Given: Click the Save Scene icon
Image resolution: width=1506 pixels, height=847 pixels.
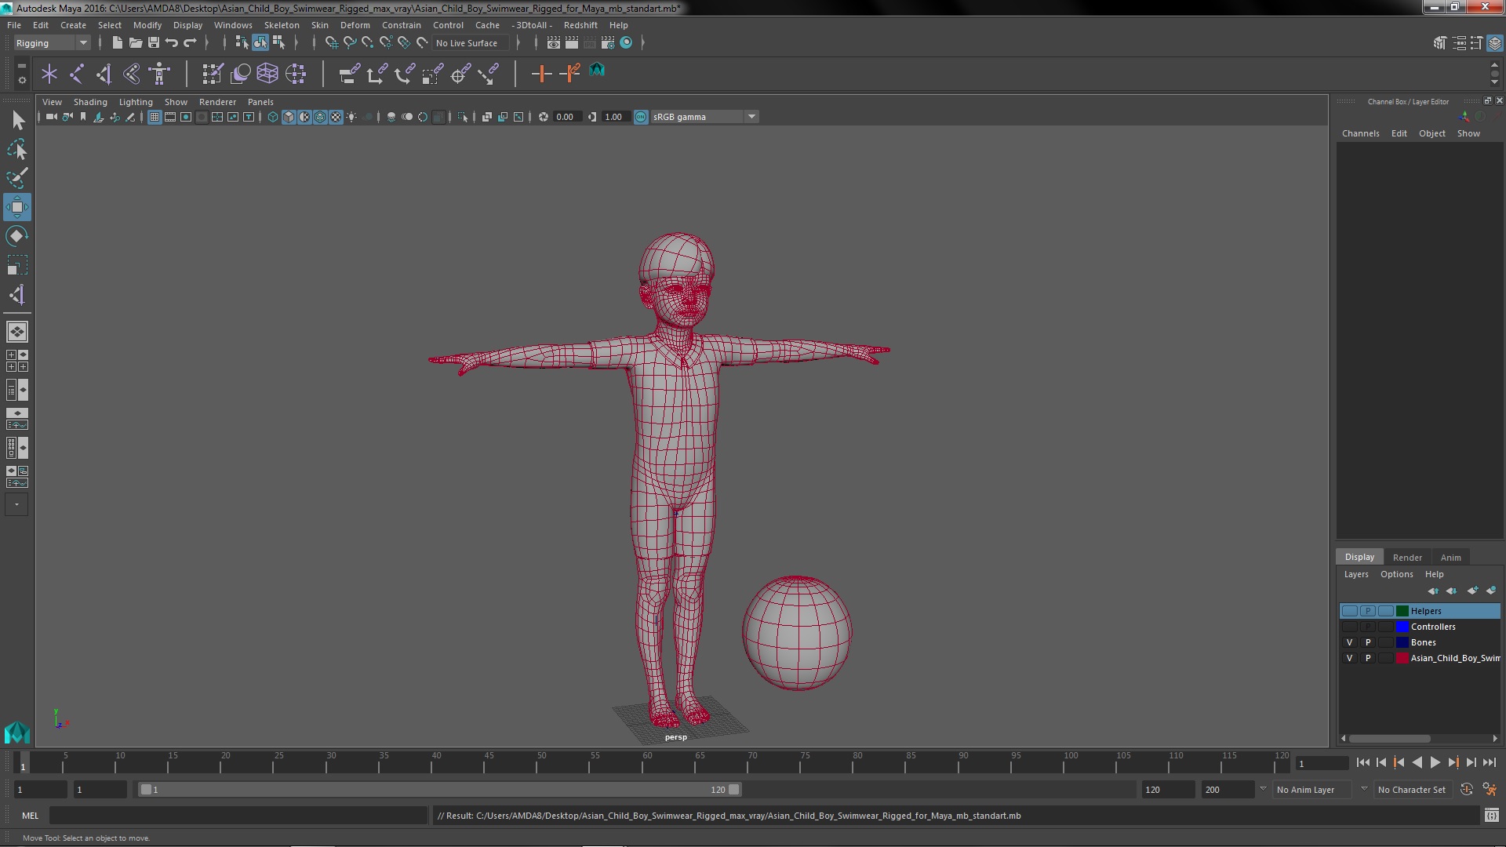Looking at the screenshot, I should coord(154,43).
